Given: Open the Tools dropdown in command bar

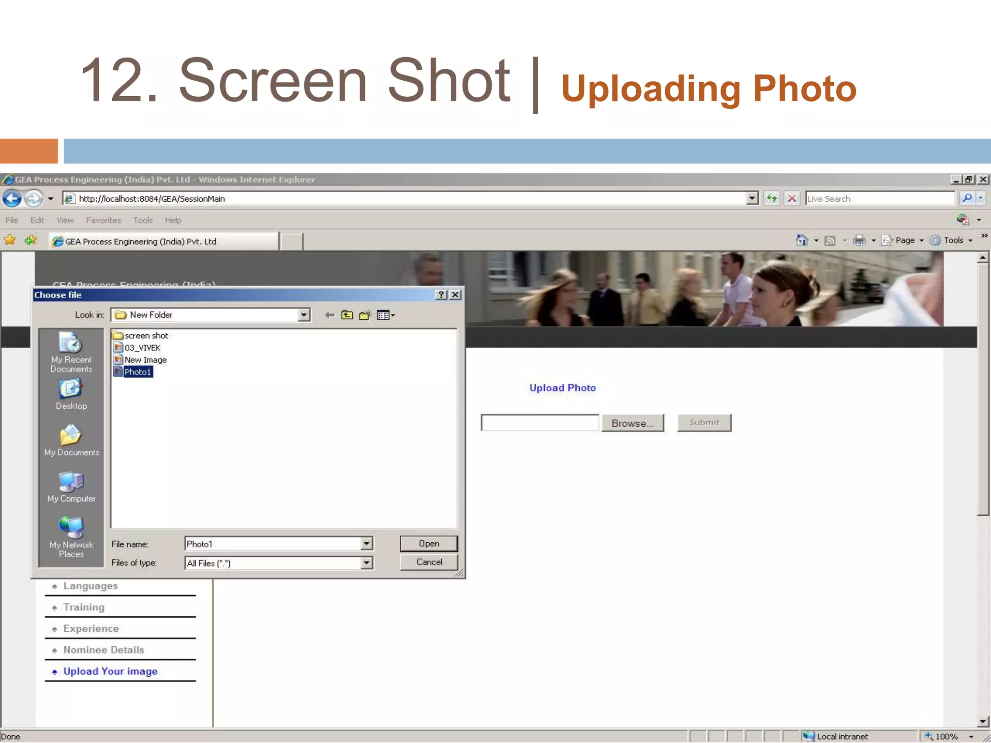Looking at the screenshot, I should (x=951, y=240).
